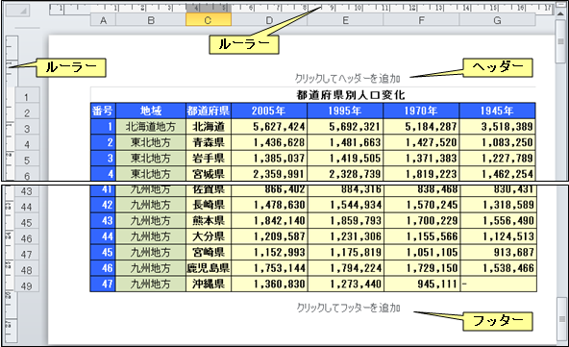Image resolution: width=569 pixels, height=347 pixels.
Task: Click the 1945年 heading cell
Action: pyautogui.click(x=498, y=111)
